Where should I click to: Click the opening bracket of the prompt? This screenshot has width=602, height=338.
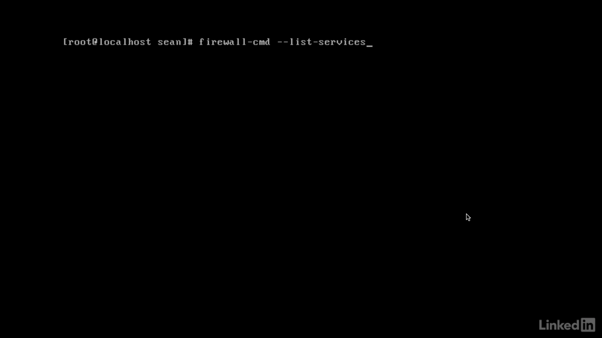(65, 42)
